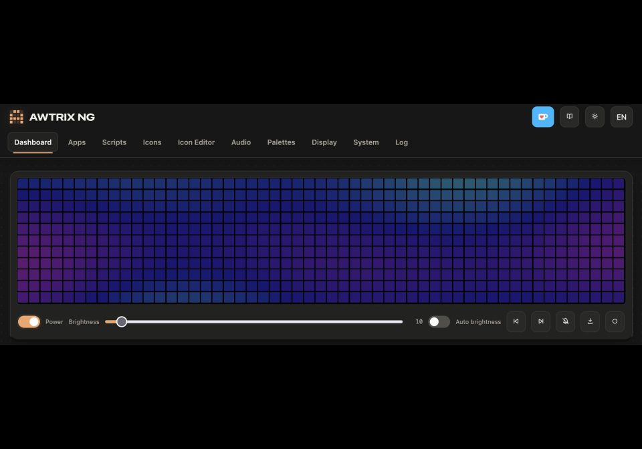
Task: Download the screen capture
Action: pyautogui.click(x=590, y=321)
